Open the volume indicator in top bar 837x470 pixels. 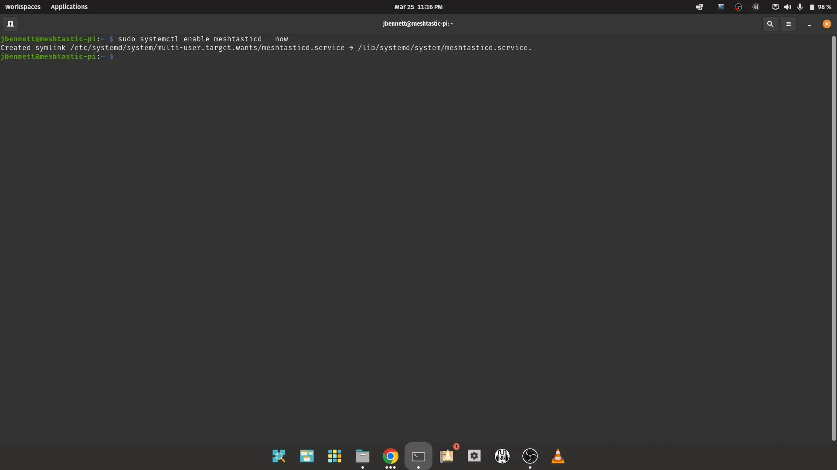(x=788, y=7)
